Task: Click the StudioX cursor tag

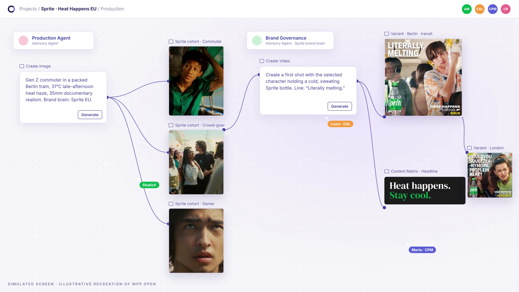Action: click(149, 185)
